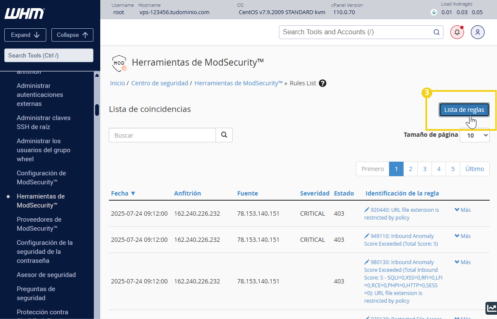The width and height of the screenshot is (497, 319).
Task: Click hostname vps-123456.tudominio.com text
Action: pyautogui.click(x=174, y=12)
